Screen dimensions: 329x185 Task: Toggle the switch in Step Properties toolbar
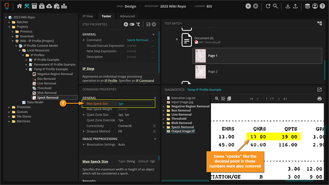tap(132, 24)
